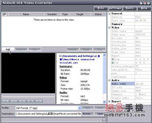This screenshot has width=152, height=123.
Task: Collapse the General property group
Action: coord(109,14)
